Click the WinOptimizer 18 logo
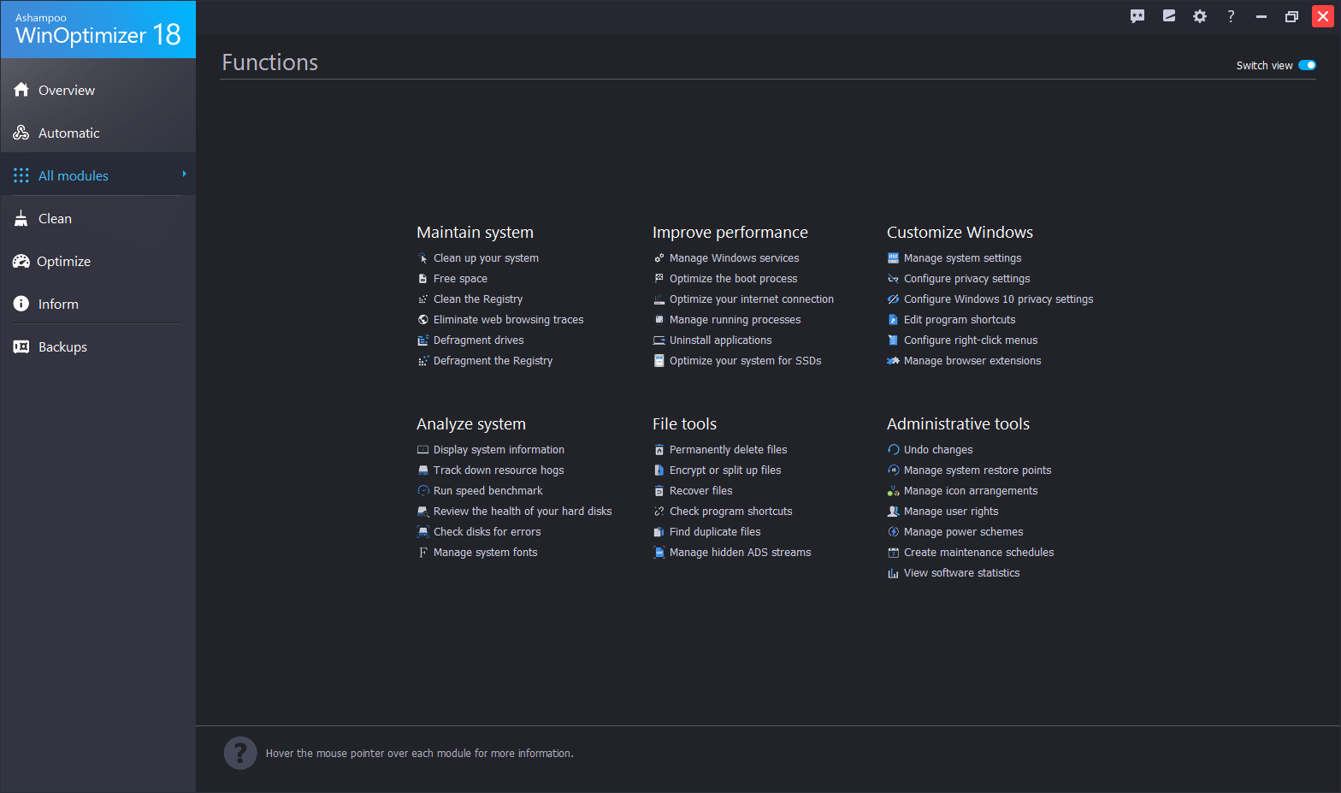1341x793 pixels. coord(98,30)
